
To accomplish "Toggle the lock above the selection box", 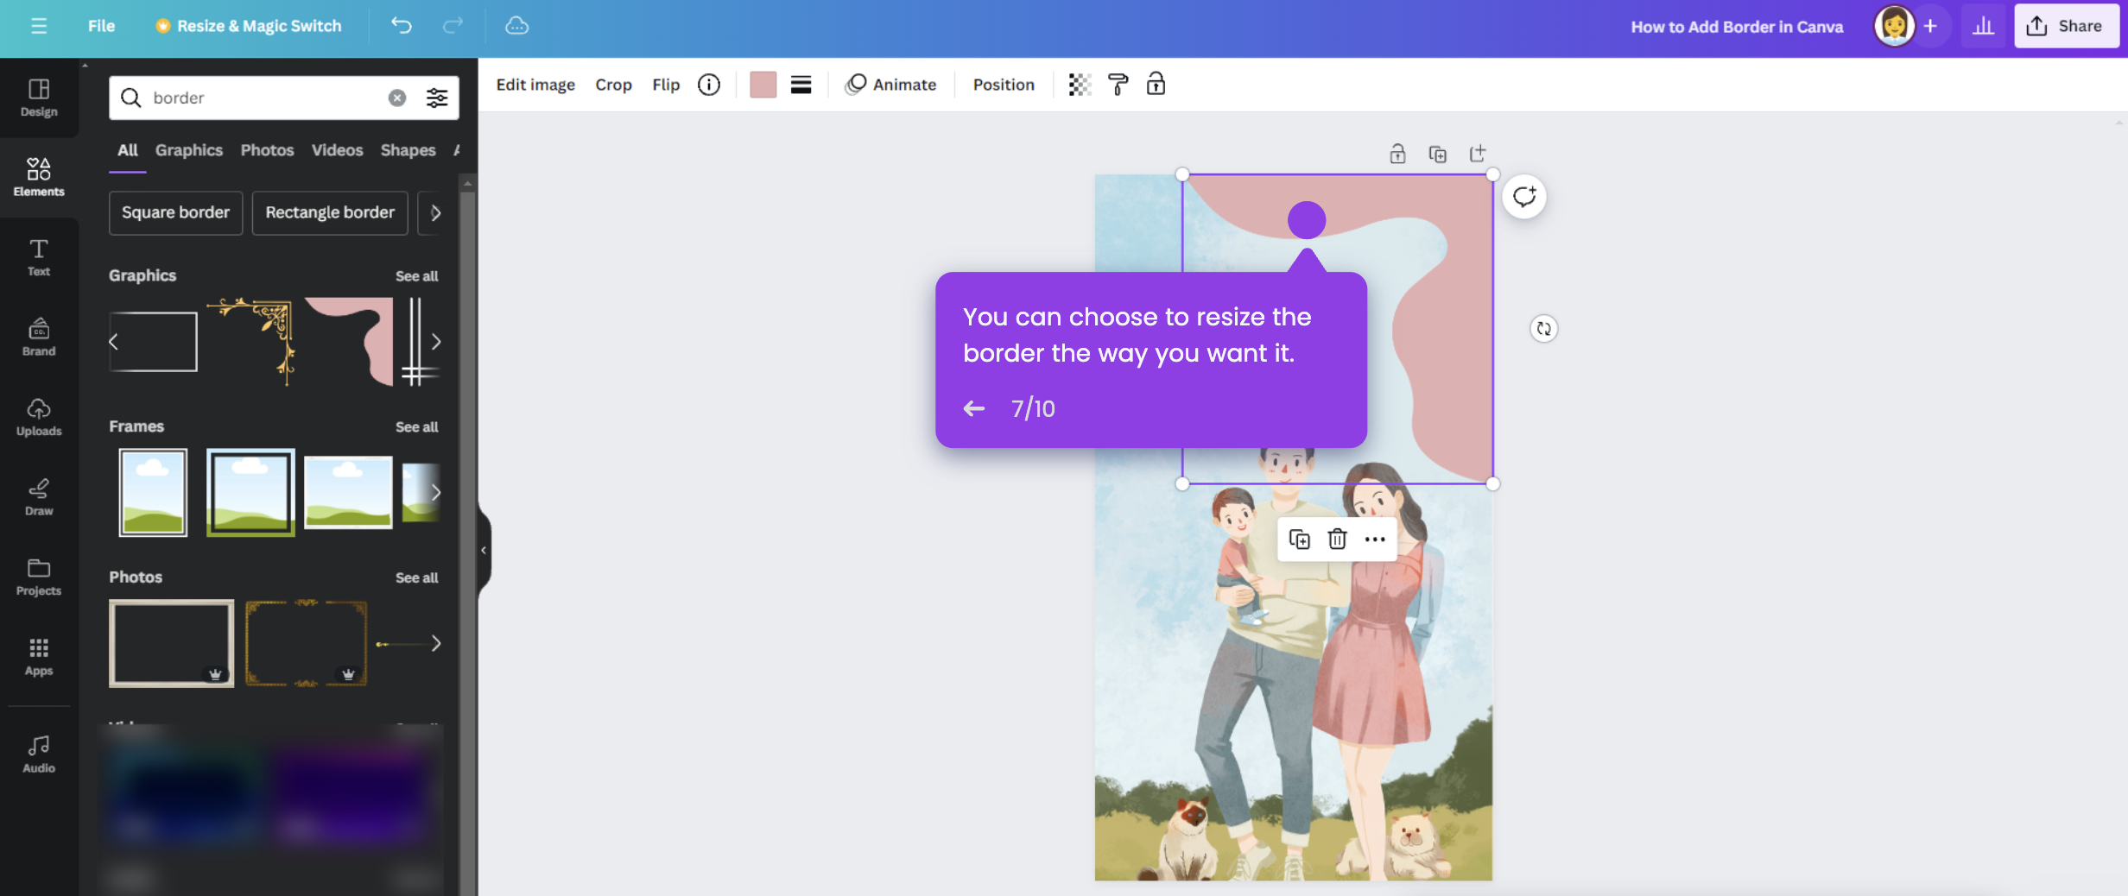I will pyautogui.click(x=1396, y=153).
